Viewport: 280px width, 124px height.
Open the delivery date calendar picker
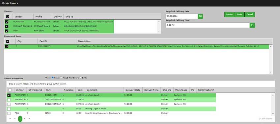pyautogui.click(x=200, y=16)
